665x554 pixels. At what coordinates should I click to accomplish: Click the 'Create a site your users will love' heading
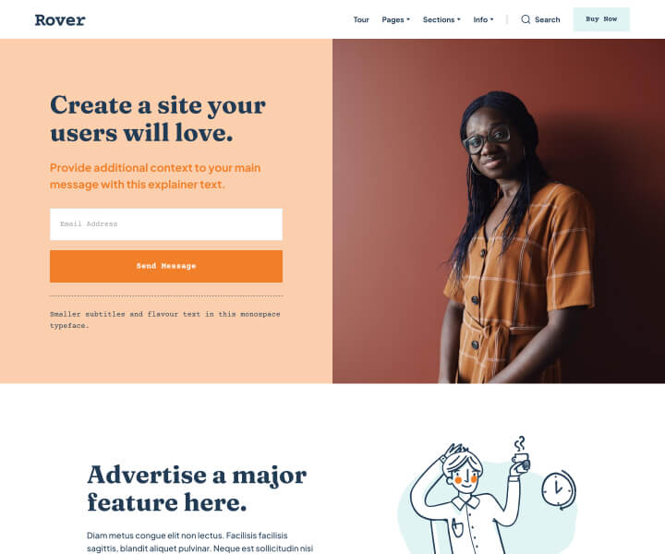158,119
